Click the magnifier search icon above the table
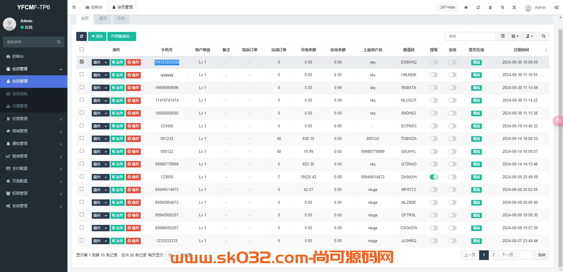 [x=543, y=36]
